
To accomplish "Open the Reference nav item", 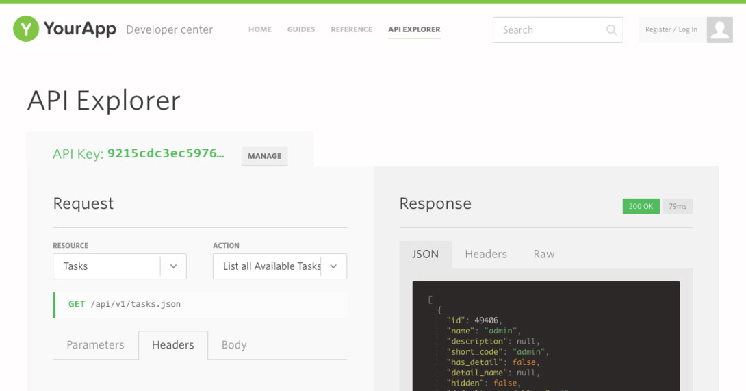I will pyautogui.click(x=352, y=29).
